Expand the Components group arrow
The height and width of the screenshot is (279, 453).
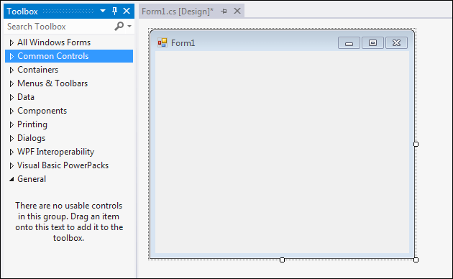point(12,111)
